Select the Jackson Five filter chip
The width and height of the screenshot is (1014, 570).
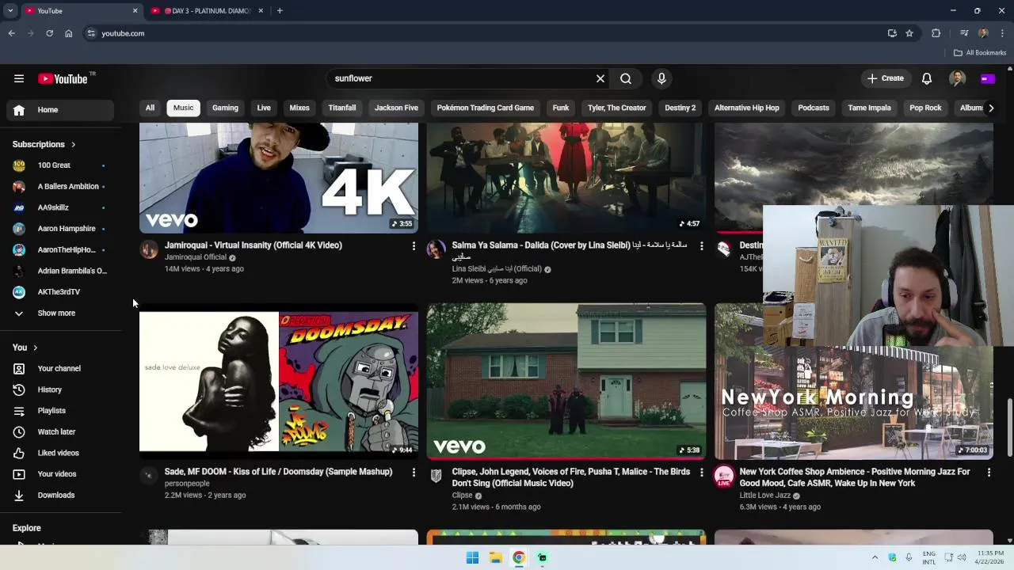point(396,108)
